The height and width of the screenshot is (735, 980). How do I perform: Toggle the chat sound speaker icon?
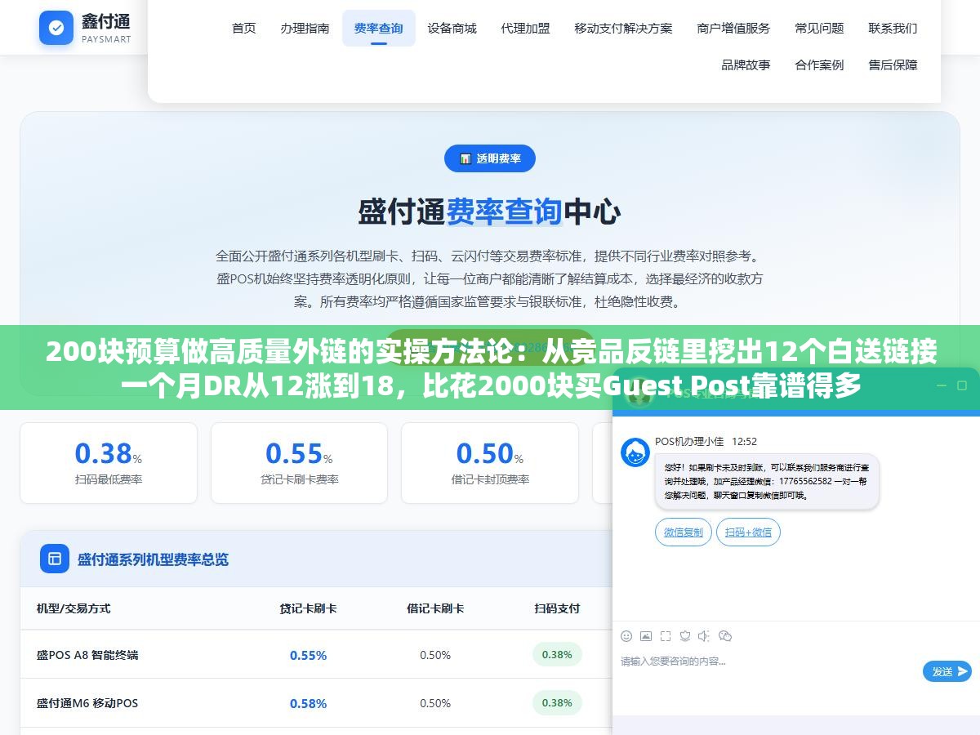(x=705, y=636)
